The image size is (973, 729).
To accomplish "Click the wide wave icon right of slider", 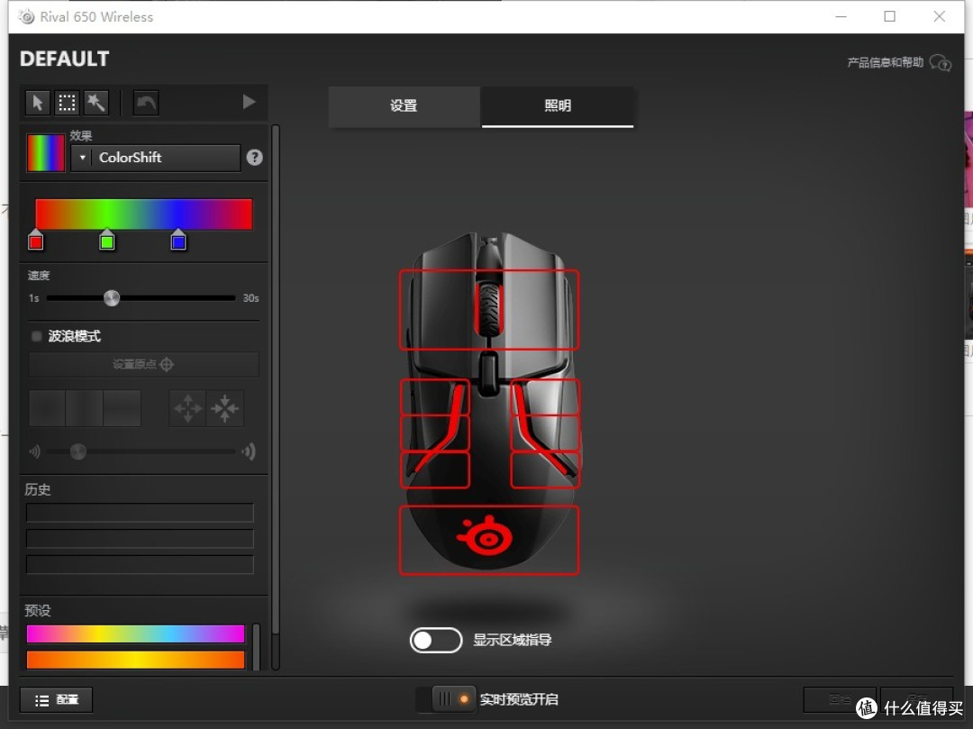I will point(249,451).
